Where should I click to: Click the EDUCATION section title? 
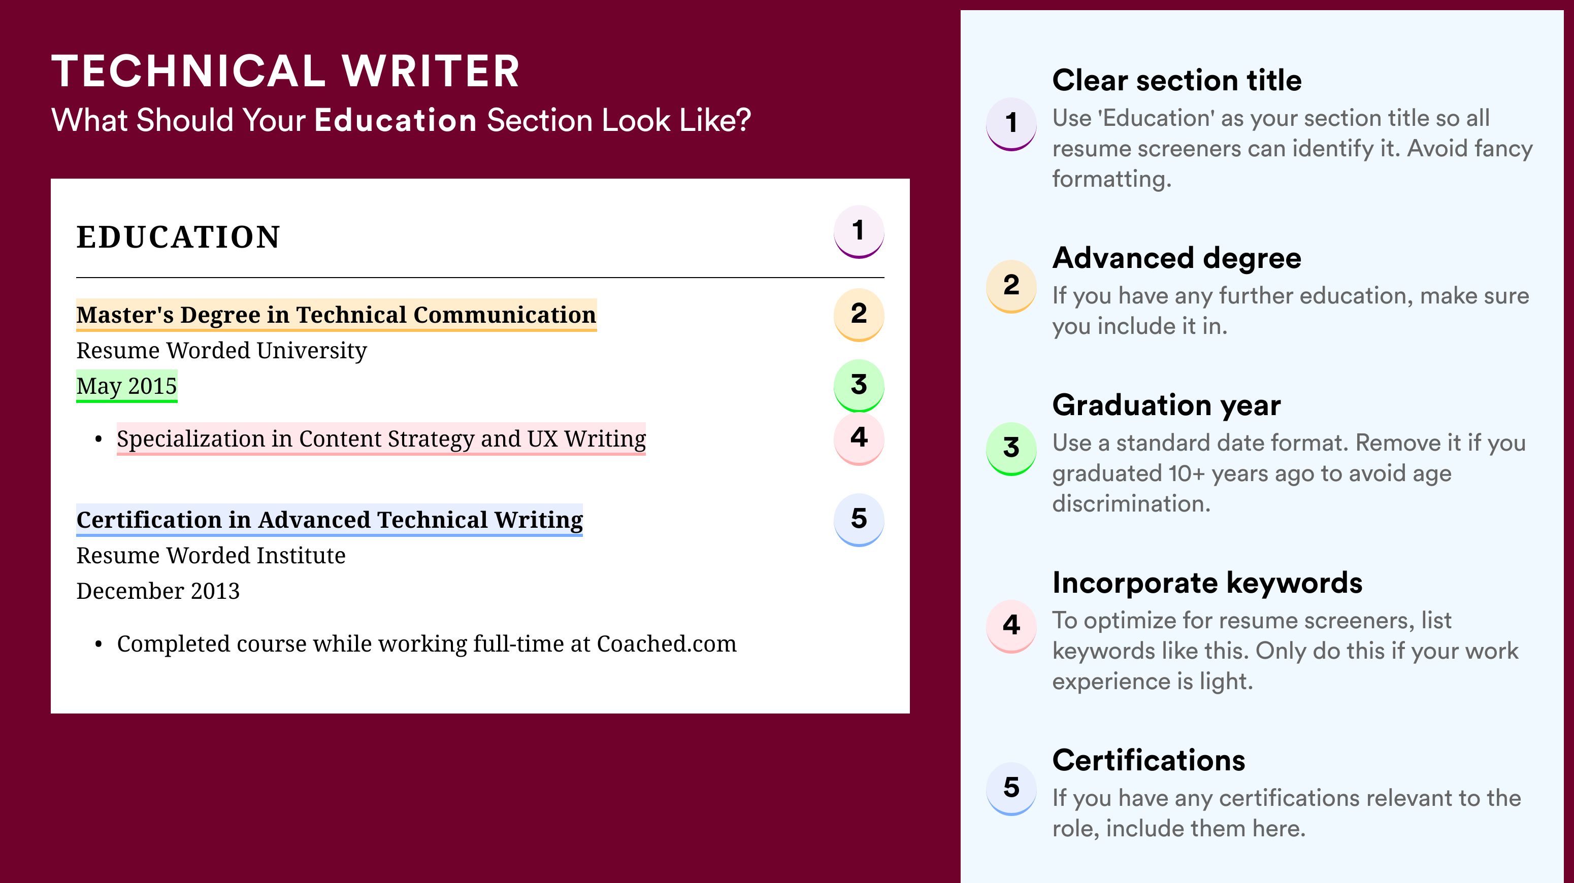click(178, 237)
